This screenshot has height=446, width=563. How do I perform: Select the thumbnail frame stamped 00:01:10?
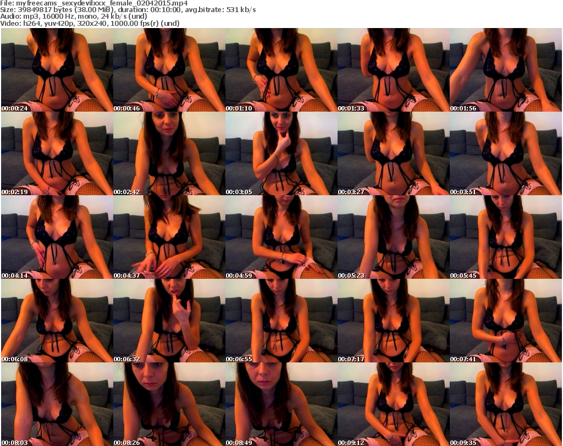click(x=281, y=70)
